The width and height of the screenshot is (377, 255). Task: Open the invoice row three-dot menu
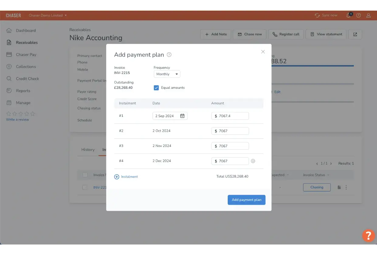[346, 187]
